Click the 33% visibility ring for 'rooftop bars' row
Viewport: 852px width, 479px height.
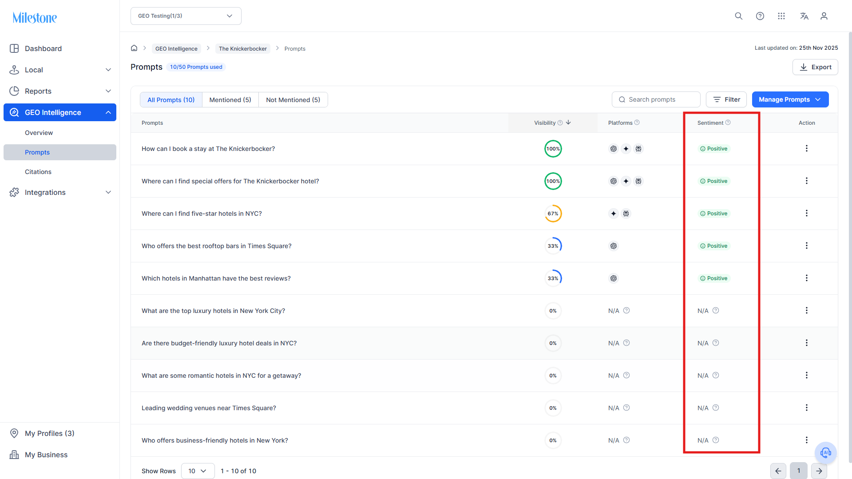pyautogui.click(x=553, y=246)
